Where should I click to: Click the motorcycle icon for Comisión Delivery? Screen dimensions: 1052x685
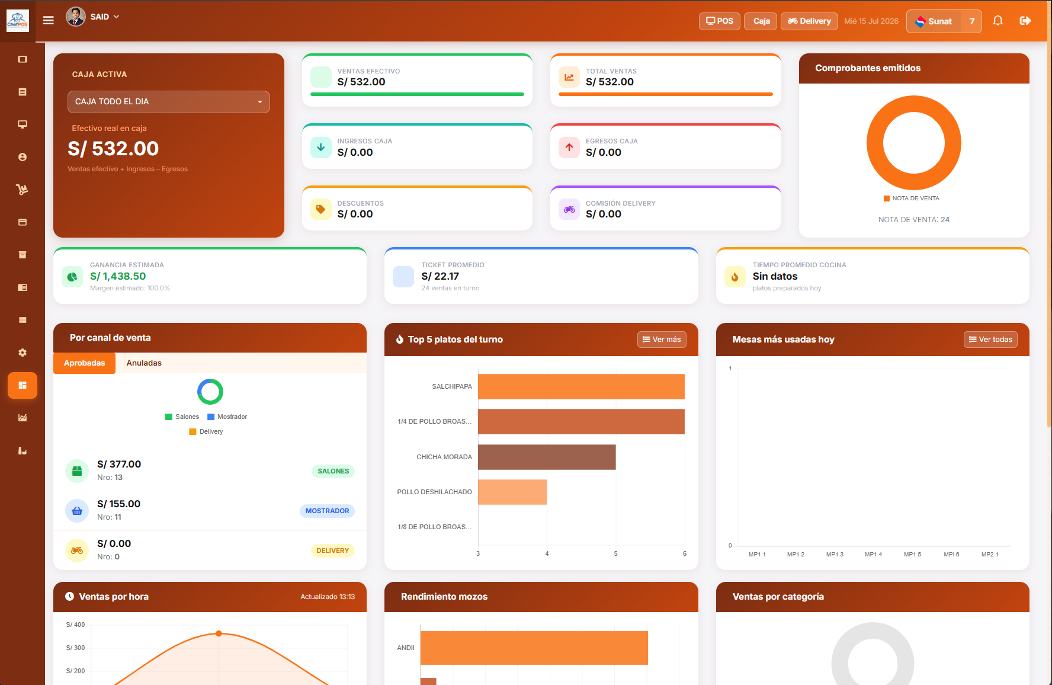[569, 209]
